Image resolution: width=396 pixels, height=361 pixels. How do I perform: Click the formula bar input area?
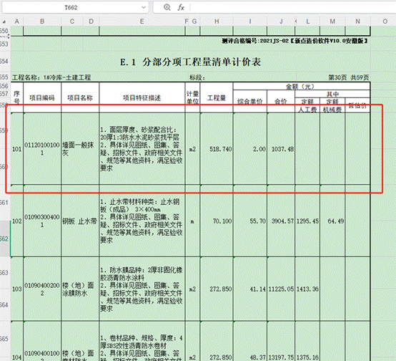293,7
